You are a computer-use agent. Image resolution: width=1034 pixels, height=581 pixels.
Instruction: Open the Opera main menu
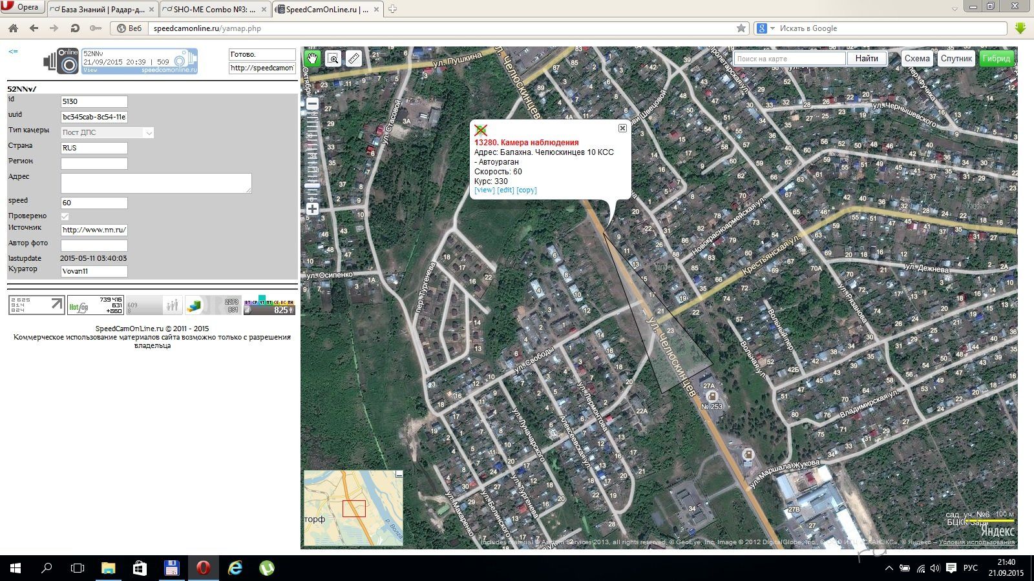point(21,7)
